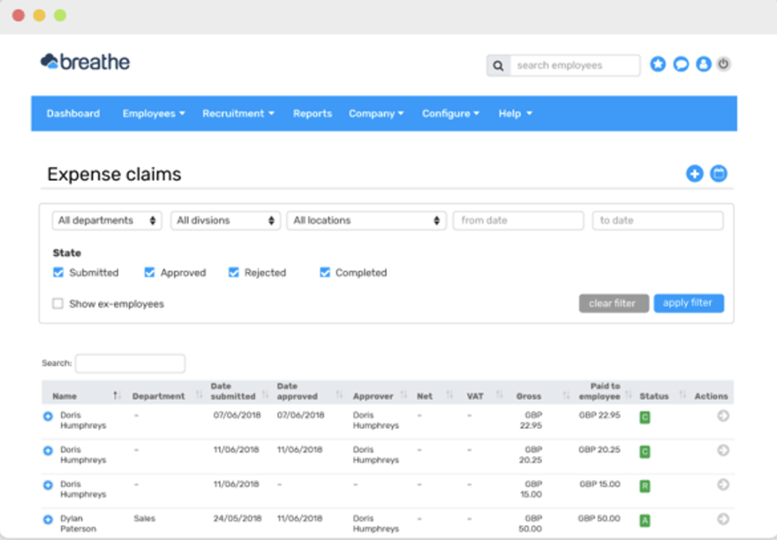This screenshot has width=777, height=540.
Task: Open actions arrow for GBP 15.00 claim
Action: pyautogui.click(x=723, y=484)
